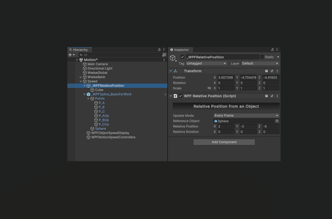Select WPFObjectSpeedDisplay in the hierarchy
Image resolution: width=332 pixels, height=219 pixels.
(x=110, y=133)
